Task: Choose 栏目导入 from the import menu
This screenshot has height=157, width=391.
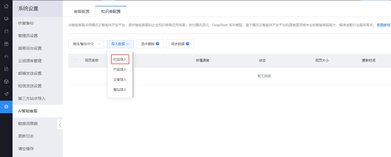Action: [120, 59]
